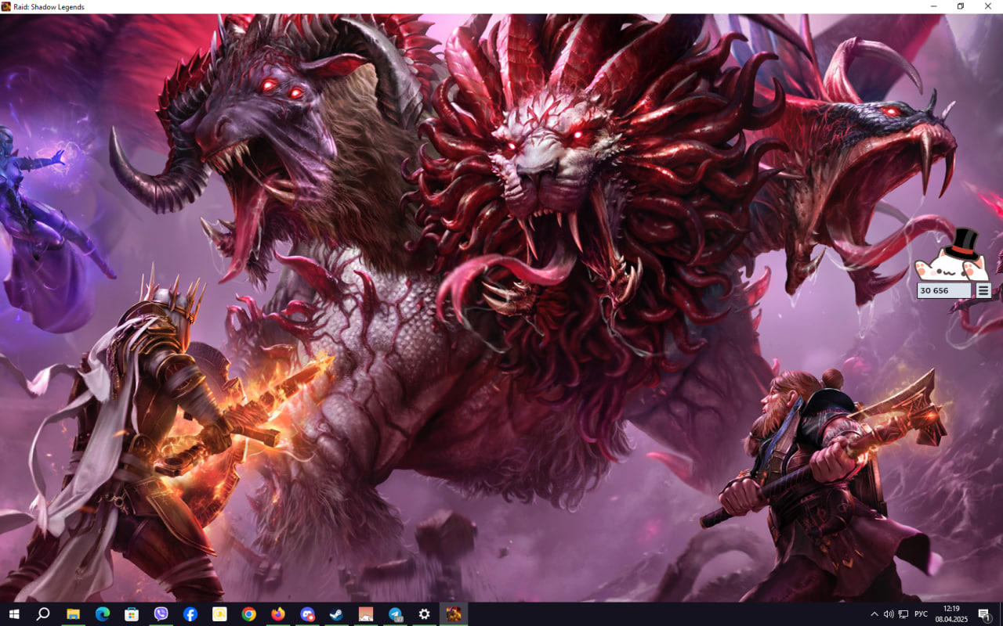Open the Bongo Cat hamburger menu
1003x626 pixels.
click(x=983, y=290)
